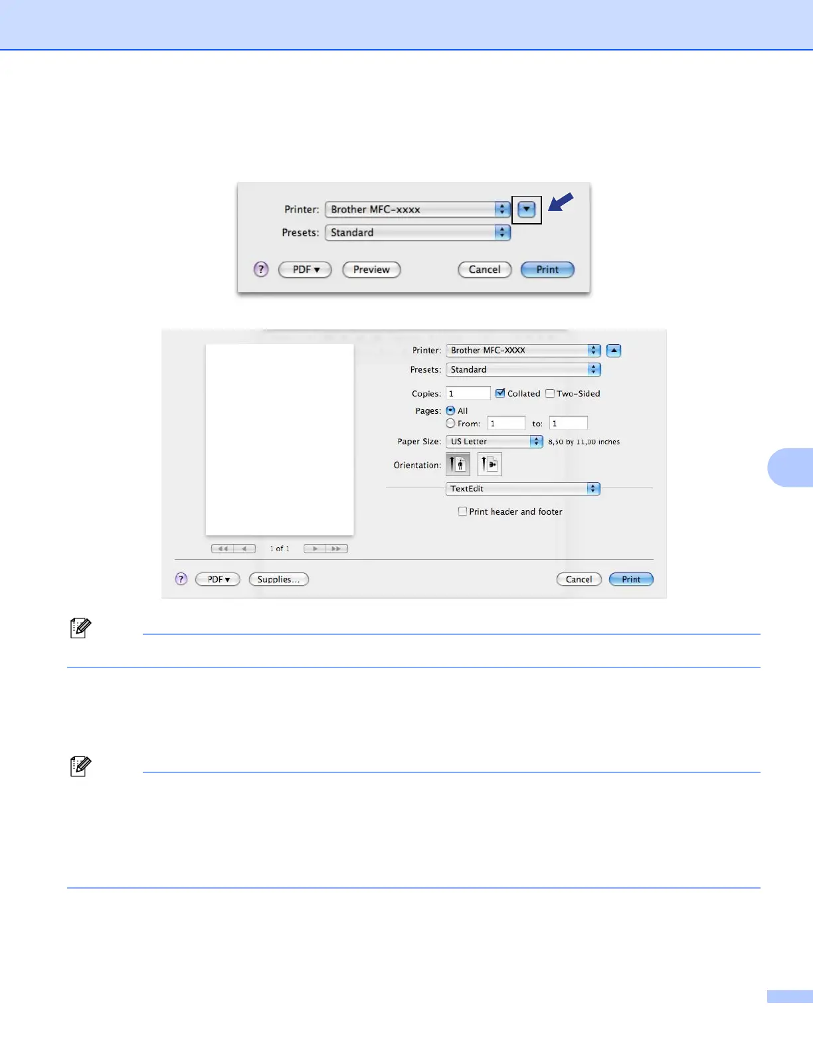Uncheck the Collated checkbox
The width and height of the screenshot is (813, 1052).
(500, 393)
